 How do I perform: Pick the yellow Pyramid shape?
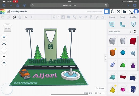pos(113,90)
